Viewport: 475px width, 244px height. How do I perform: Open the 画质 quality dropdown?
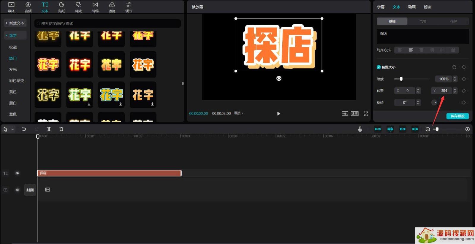(x=239, y=113)
